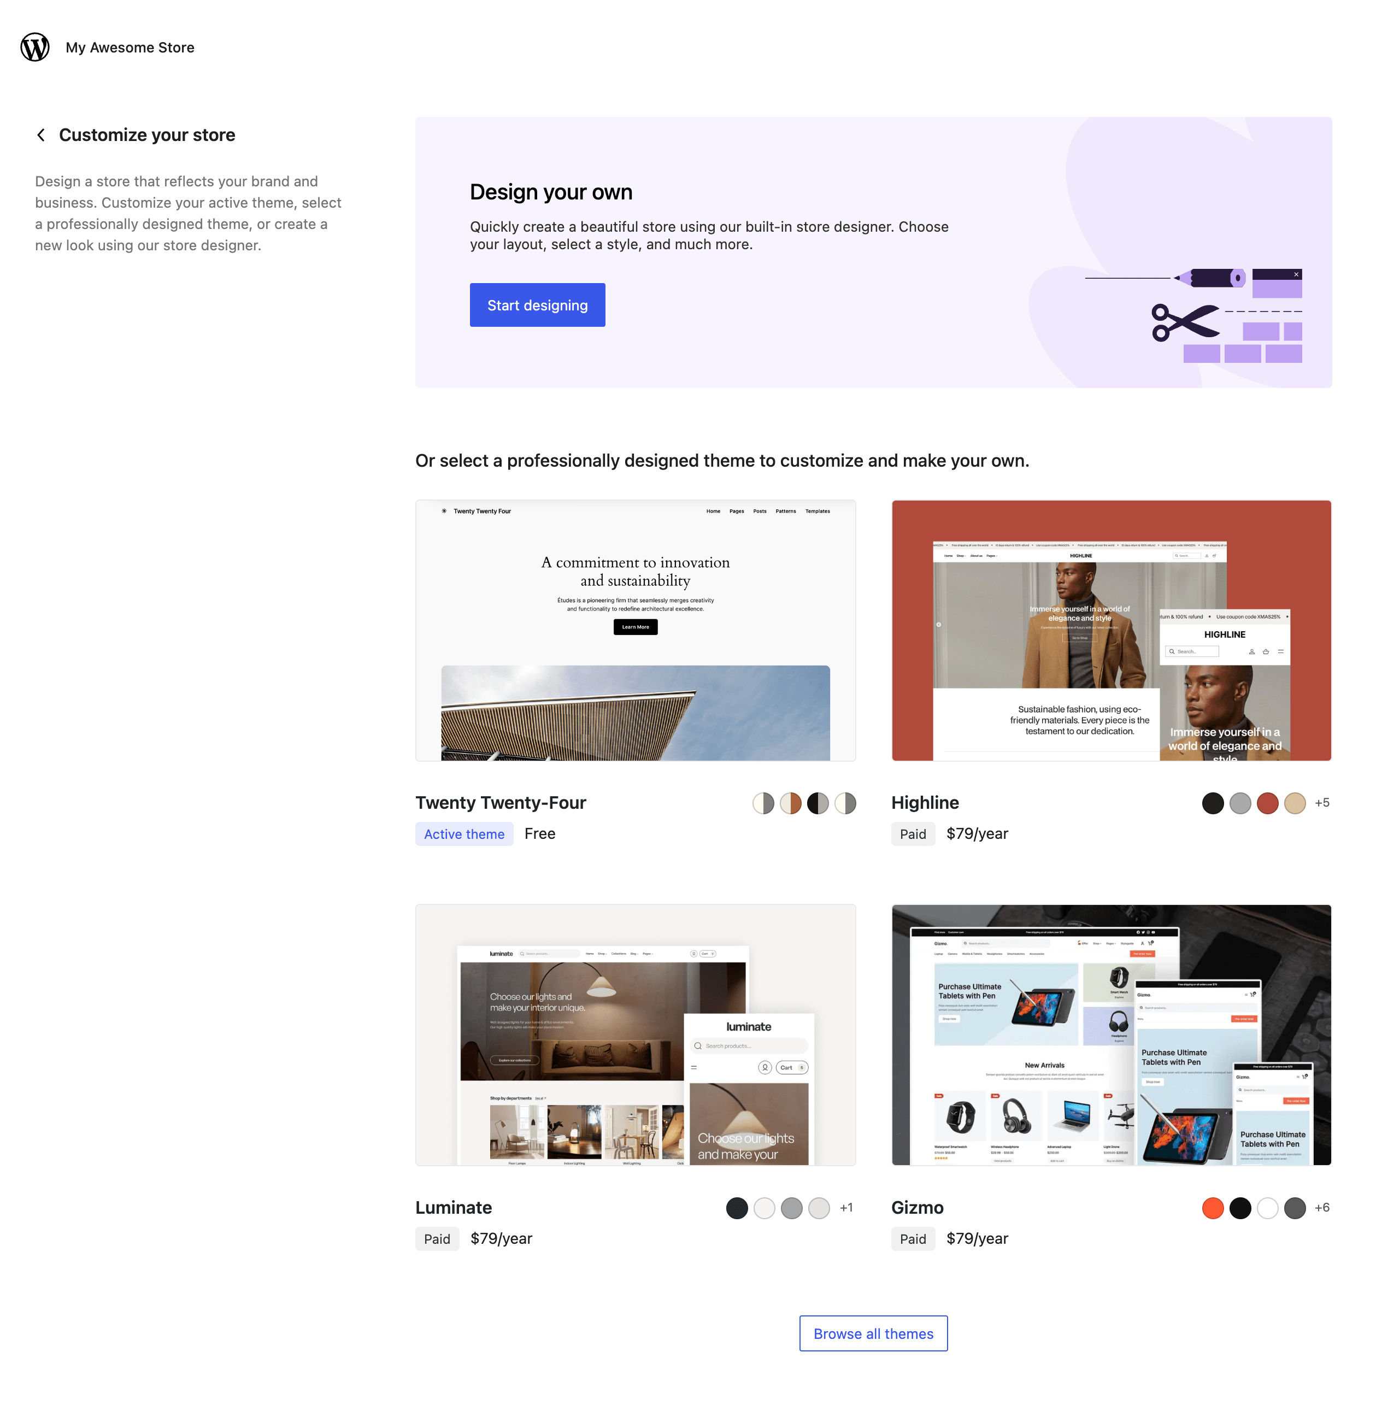Expand the +6 extra color variations for Gizmo

1322,1207
